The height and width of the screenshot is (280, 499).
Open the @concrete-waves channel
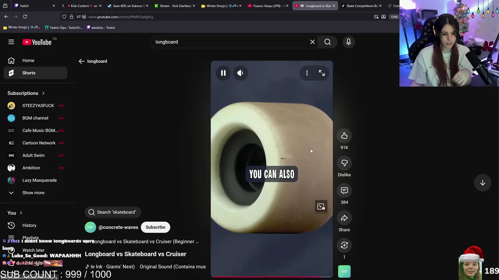tap(119, 227)
